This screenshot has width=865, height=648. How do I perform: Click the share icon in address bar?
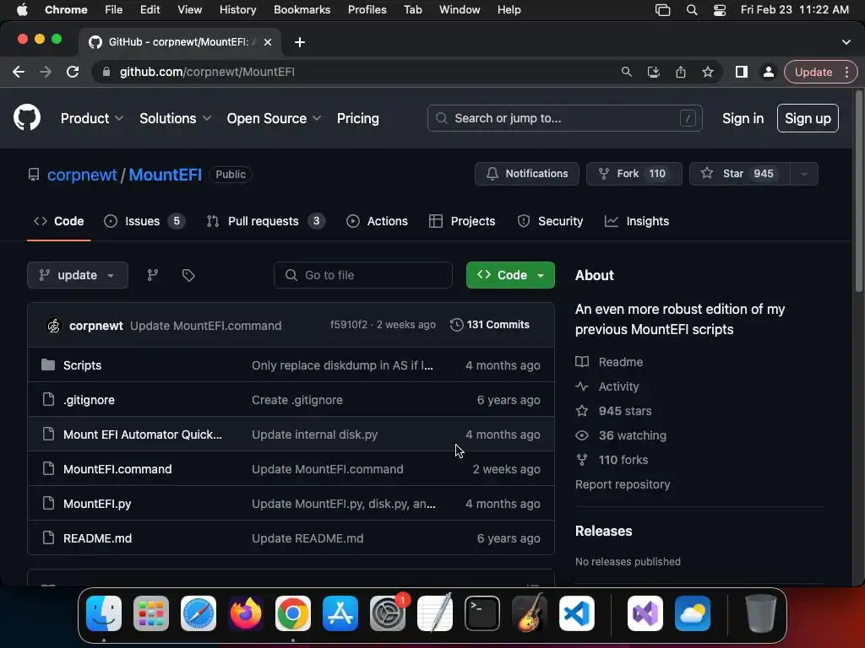click(681, 72)
